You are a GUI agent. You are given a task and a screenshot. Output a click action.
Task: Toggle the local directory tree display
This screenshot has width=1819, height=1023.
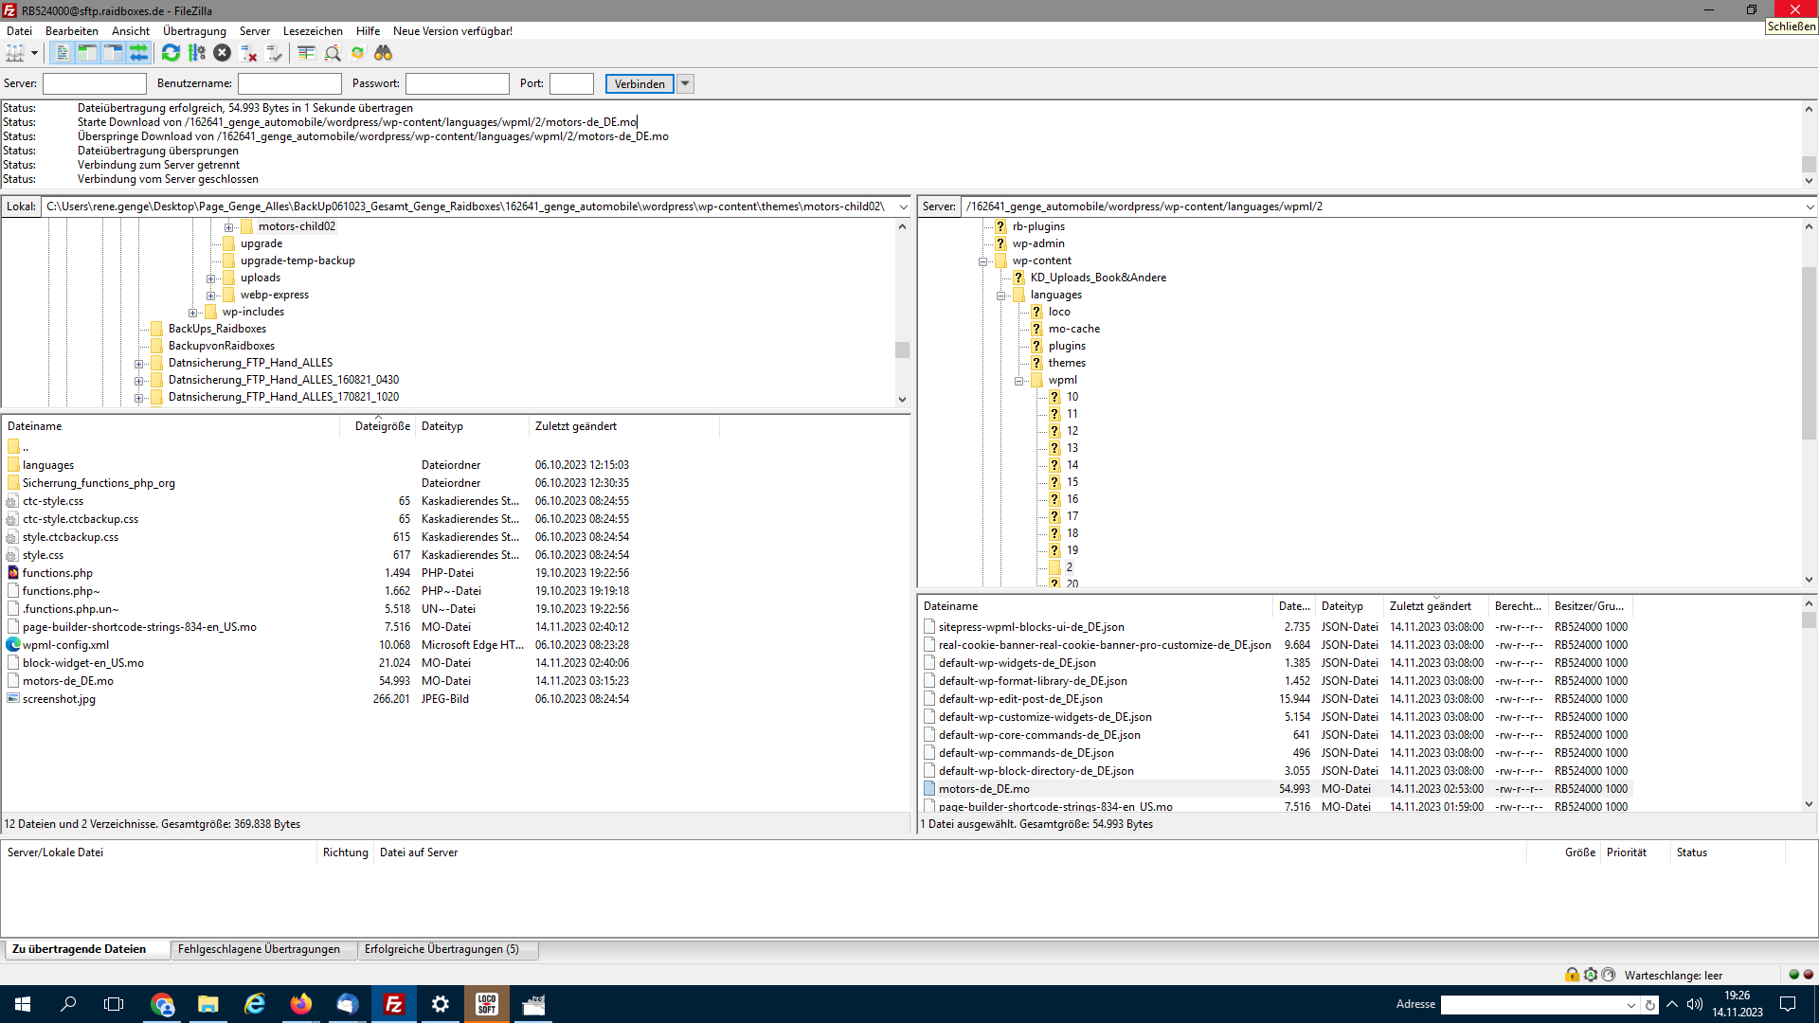(x=87, y=53)
